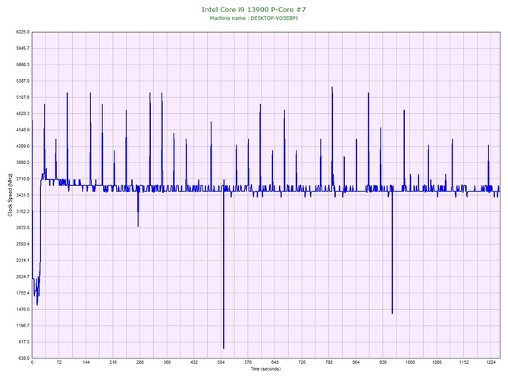Click the 3152.2 y-axis value

(23, 212)
